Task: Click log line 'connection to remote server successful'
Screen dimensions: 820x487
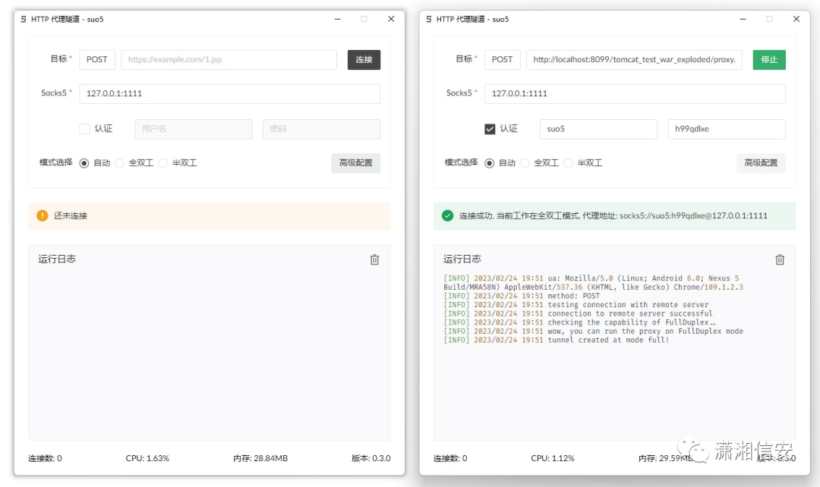Action: point(578,313)
